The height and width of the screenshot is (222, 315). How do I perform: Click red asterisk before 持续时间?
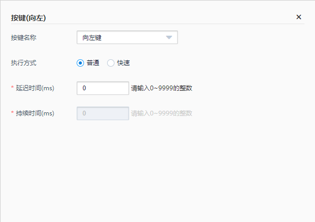13,113
